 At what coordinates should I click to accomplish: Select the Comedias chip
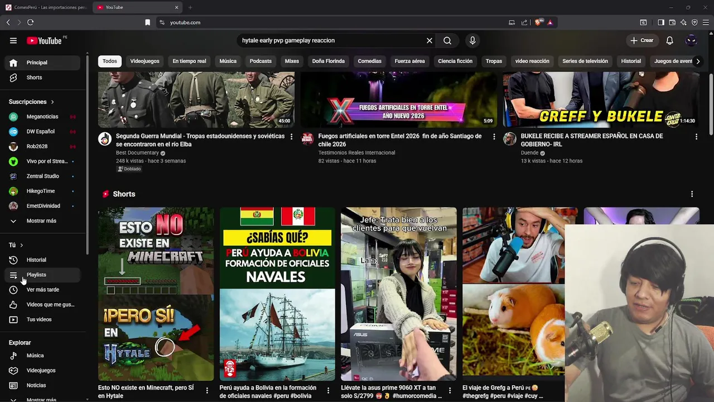point(369,61)
